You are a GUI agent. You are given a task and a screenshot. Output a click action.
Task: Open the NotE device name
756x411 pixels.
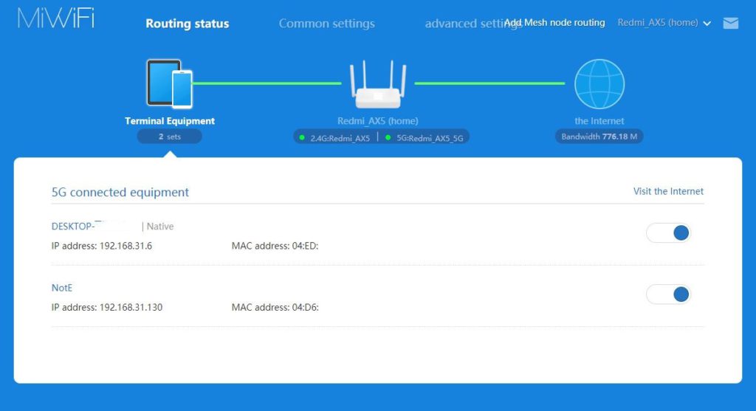(x=62, y=288)
